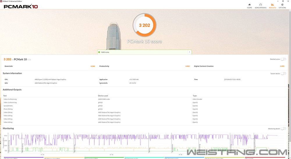Screen dimensions: 291x159
Task: Minimize the PCMark 10 window
Action: pos(278,1)
